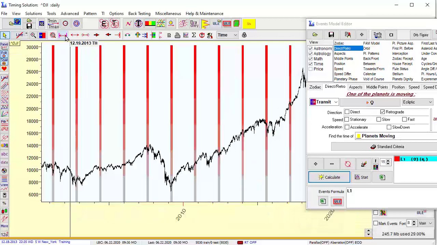Uncheck the Math view checkbox

click(x=310, y=59)
